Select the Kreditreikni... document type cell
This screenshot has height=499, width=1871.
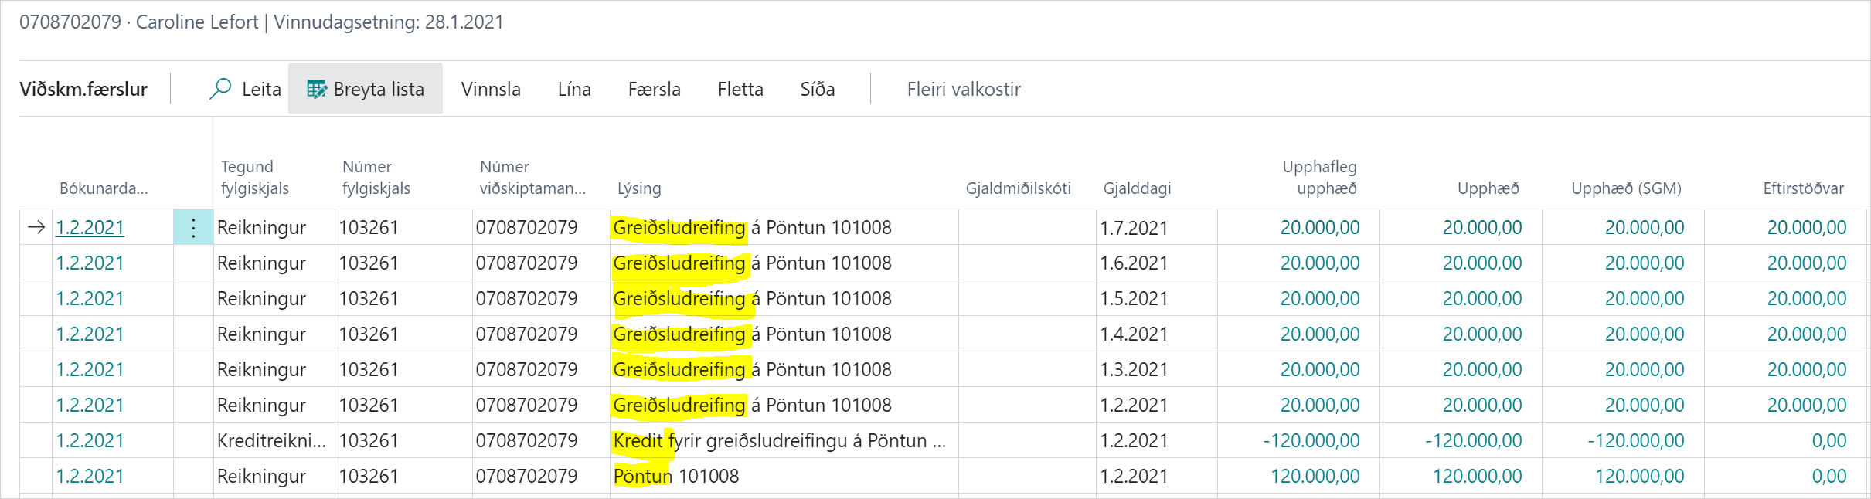pyautogui.click(x=271, y=441)
